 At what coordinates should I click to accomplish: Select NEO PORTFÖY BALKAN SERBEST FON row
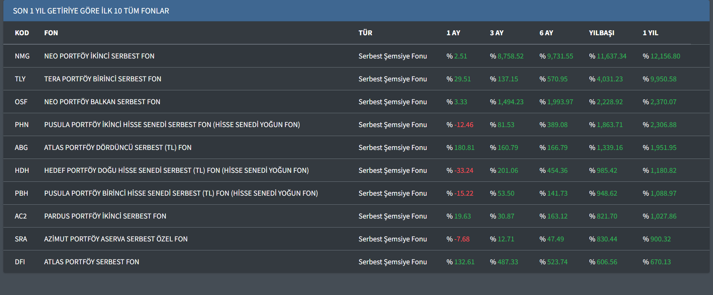(102, 102)
